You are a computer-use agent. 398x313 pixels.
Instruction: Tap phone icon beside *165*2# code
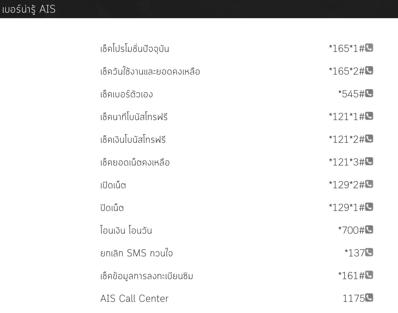369,70
